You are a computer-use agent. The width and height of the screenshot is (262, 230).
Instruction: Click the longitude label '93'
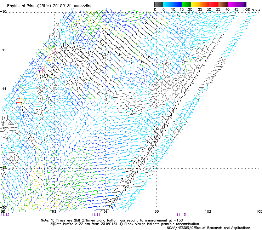(x=54, y=212)
